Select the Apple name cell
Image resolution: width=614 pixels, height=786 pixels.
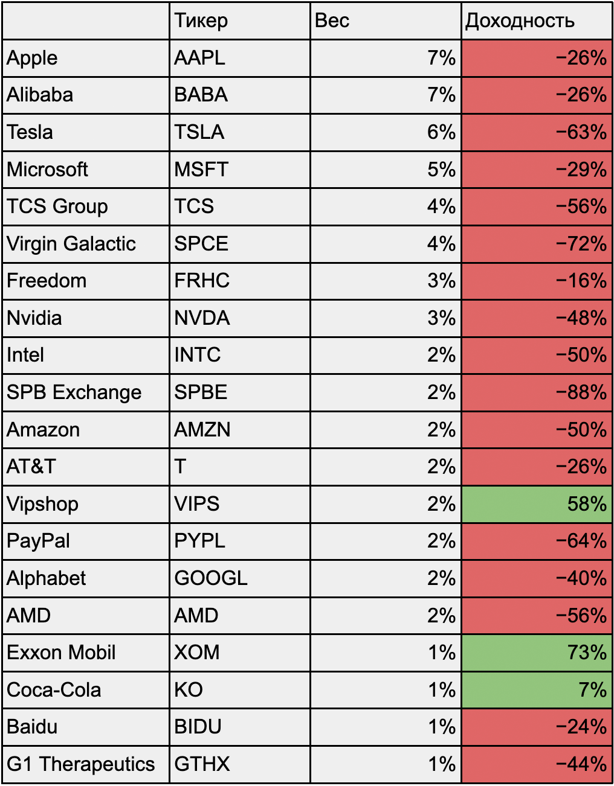click(85, 58)
